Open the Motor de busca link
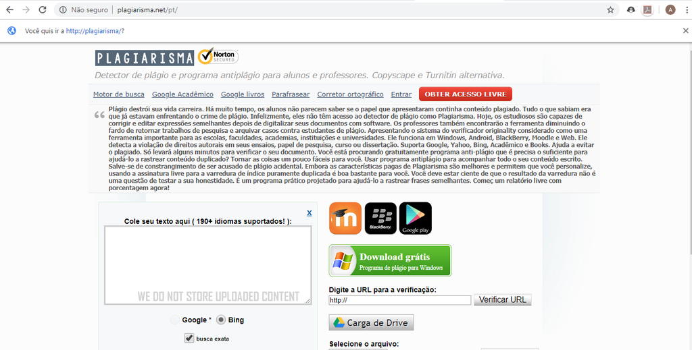Viewport: 692px width, 350px height. pos(119,94)
